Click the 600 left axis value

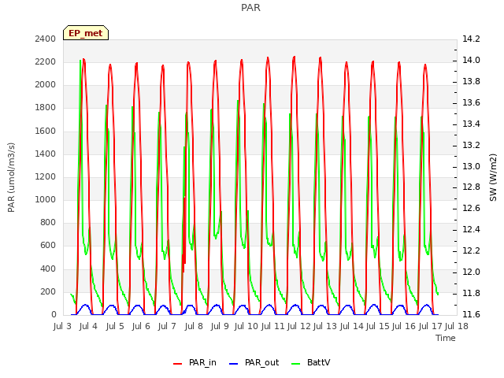point(48,246)
